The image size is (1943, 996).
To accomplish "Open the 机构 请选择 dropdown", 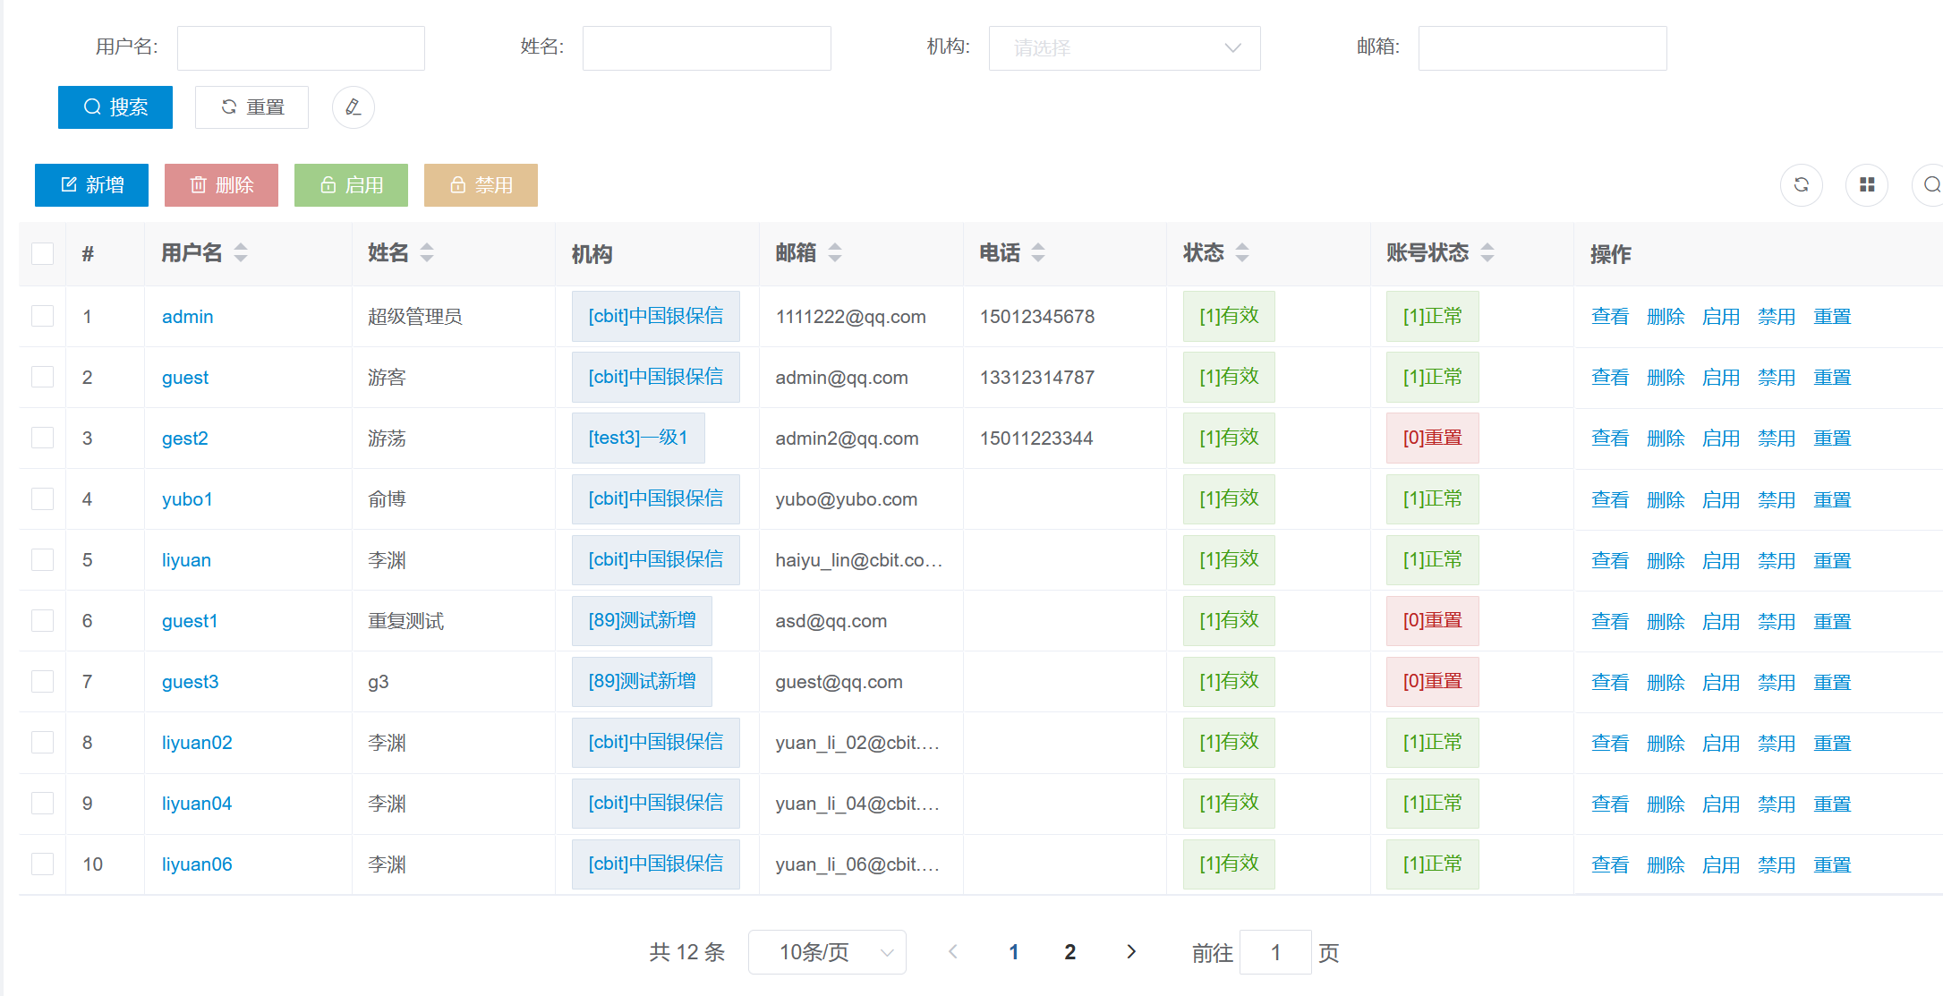I will [x=1124, y=48].
